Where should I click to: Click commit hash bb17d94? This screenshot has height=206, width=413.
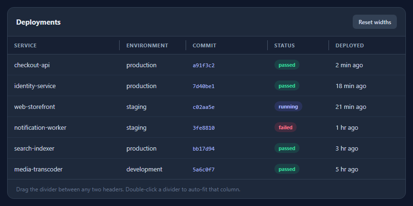[x=204, y=149]
